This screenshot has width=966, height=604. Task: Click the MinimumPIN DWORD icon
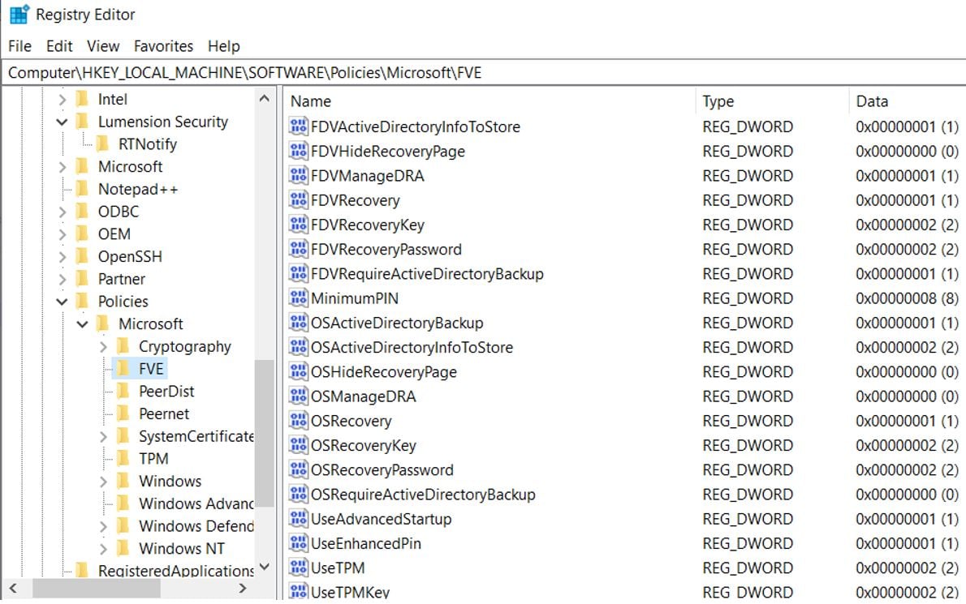click(x=297, y=298)
